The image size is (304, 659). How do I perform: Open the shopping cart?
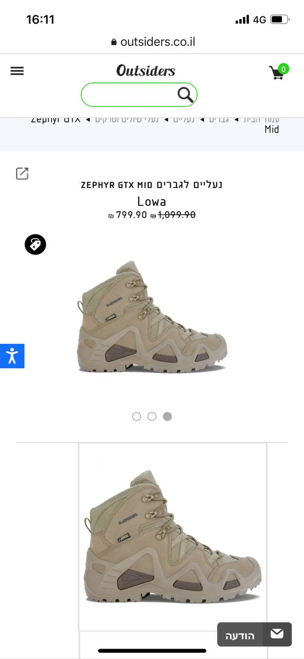[x=279, y=72]
